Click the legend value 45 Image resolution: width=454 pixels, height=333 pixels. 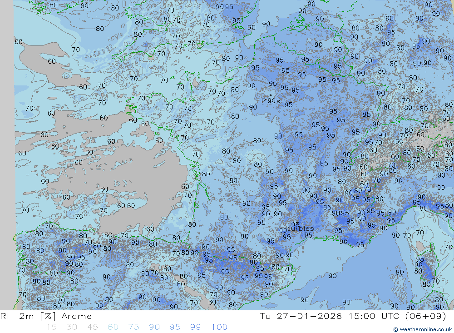click(x=92, y=327)
